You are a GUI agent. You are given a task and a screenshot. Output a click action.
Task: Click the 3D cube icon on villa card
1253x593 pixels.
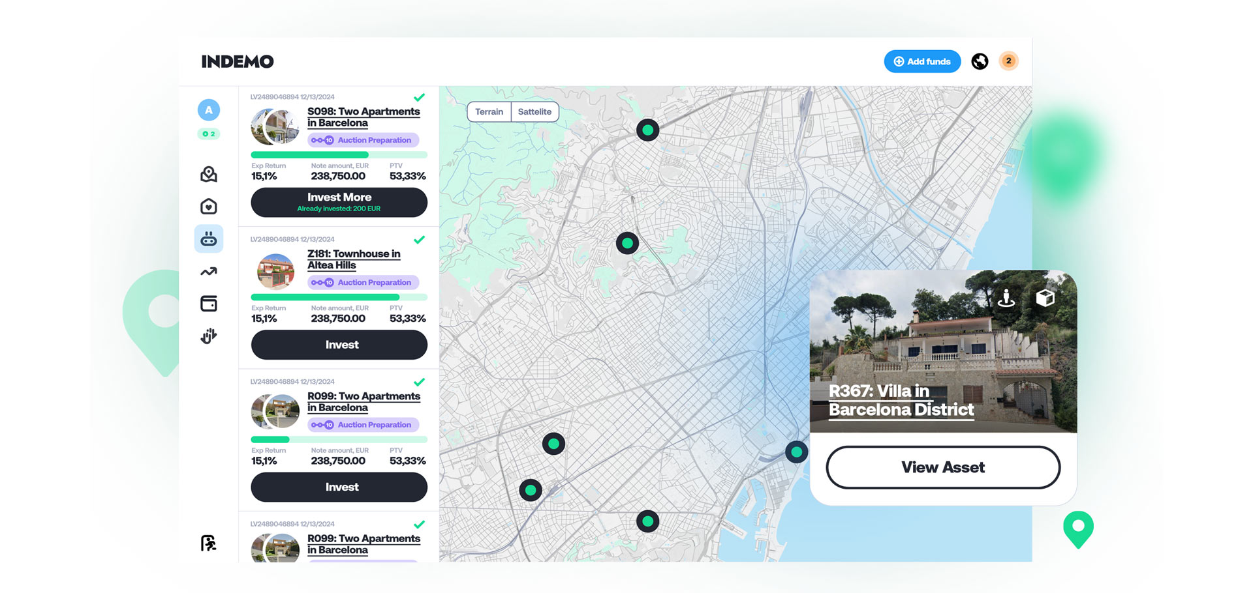click(x=1045, y=298)
